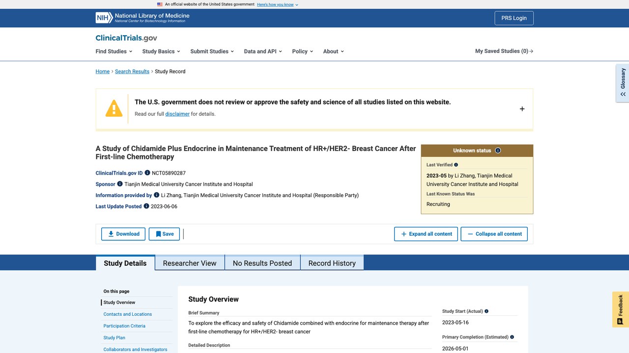The height and width of the screenshot is (353, 629).
Task: Click the yellow warning triangle icon
Action: pos(114,108)
